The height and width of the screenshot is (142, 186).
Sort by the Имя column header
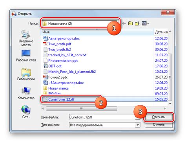click(97, 32)
